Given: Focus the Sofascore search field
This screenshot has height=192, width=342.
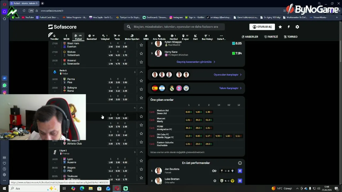Looking at the screenshot, I should 174,27.
